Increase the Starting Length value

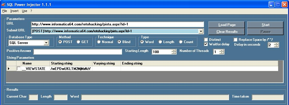[x=174, y=51]
